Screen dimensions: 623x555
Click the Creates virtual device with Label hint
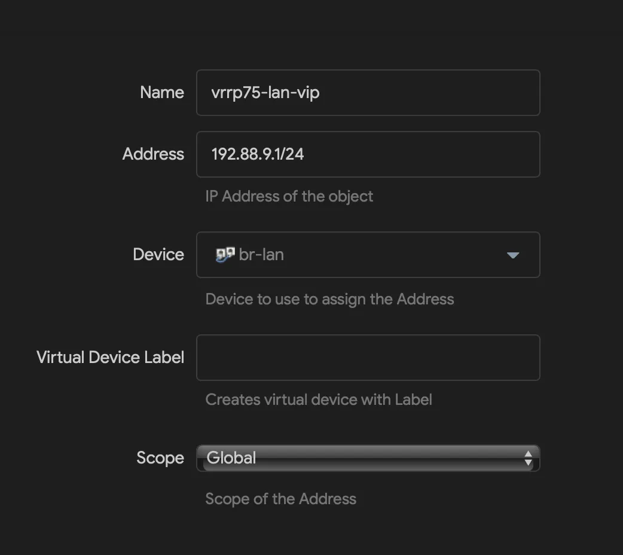319,400
